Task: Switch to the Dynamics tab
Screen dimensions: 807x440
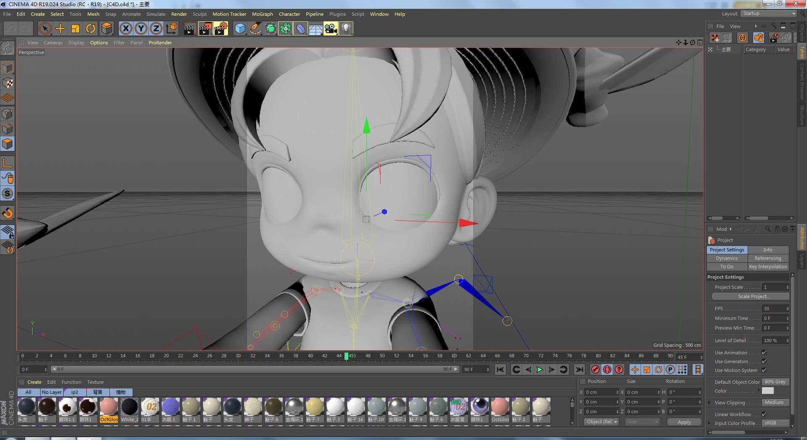Action: 727,258
